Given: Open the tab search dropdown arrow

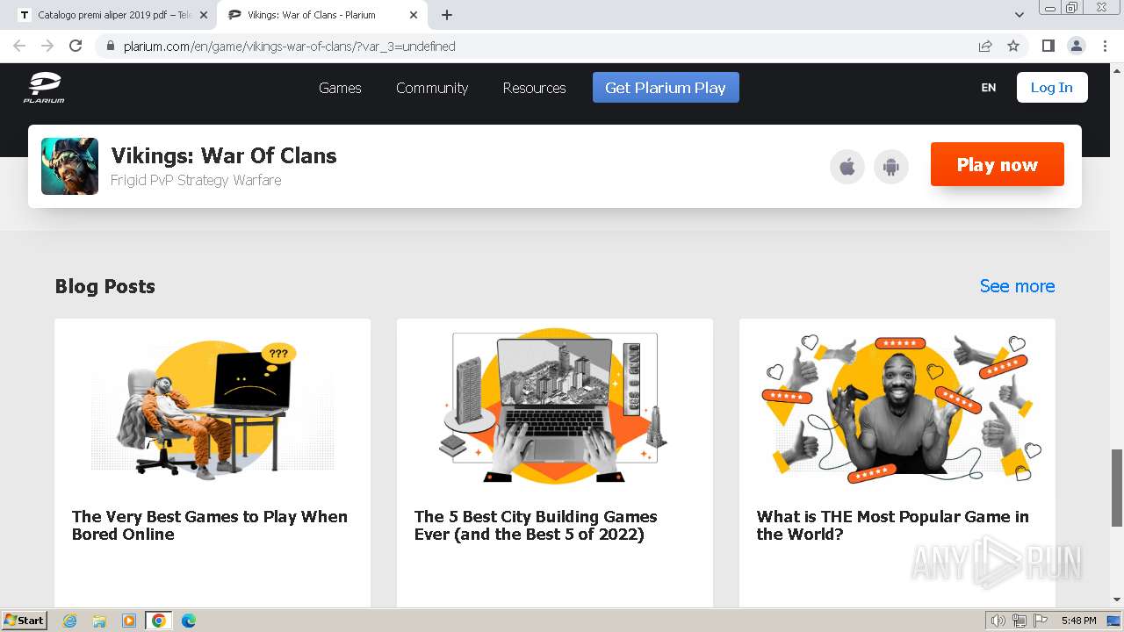Looking at the screenshot, I should (1019, 15).
